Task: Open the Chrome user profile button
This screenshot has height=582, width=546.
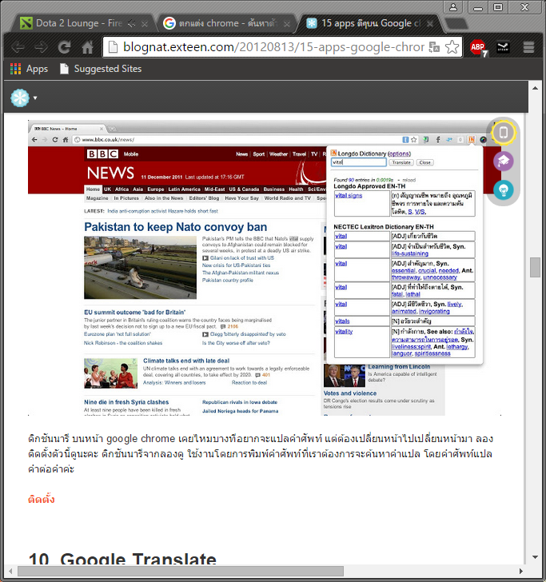Action: click(452, 7)
